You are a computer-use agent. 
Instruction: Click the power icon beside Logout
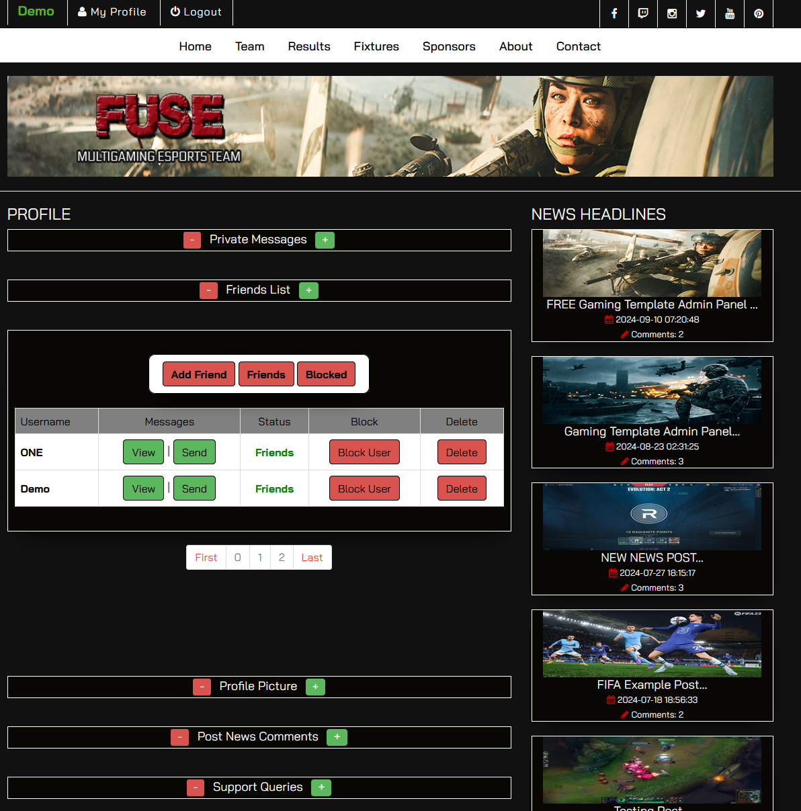click(x=175, y=11)
